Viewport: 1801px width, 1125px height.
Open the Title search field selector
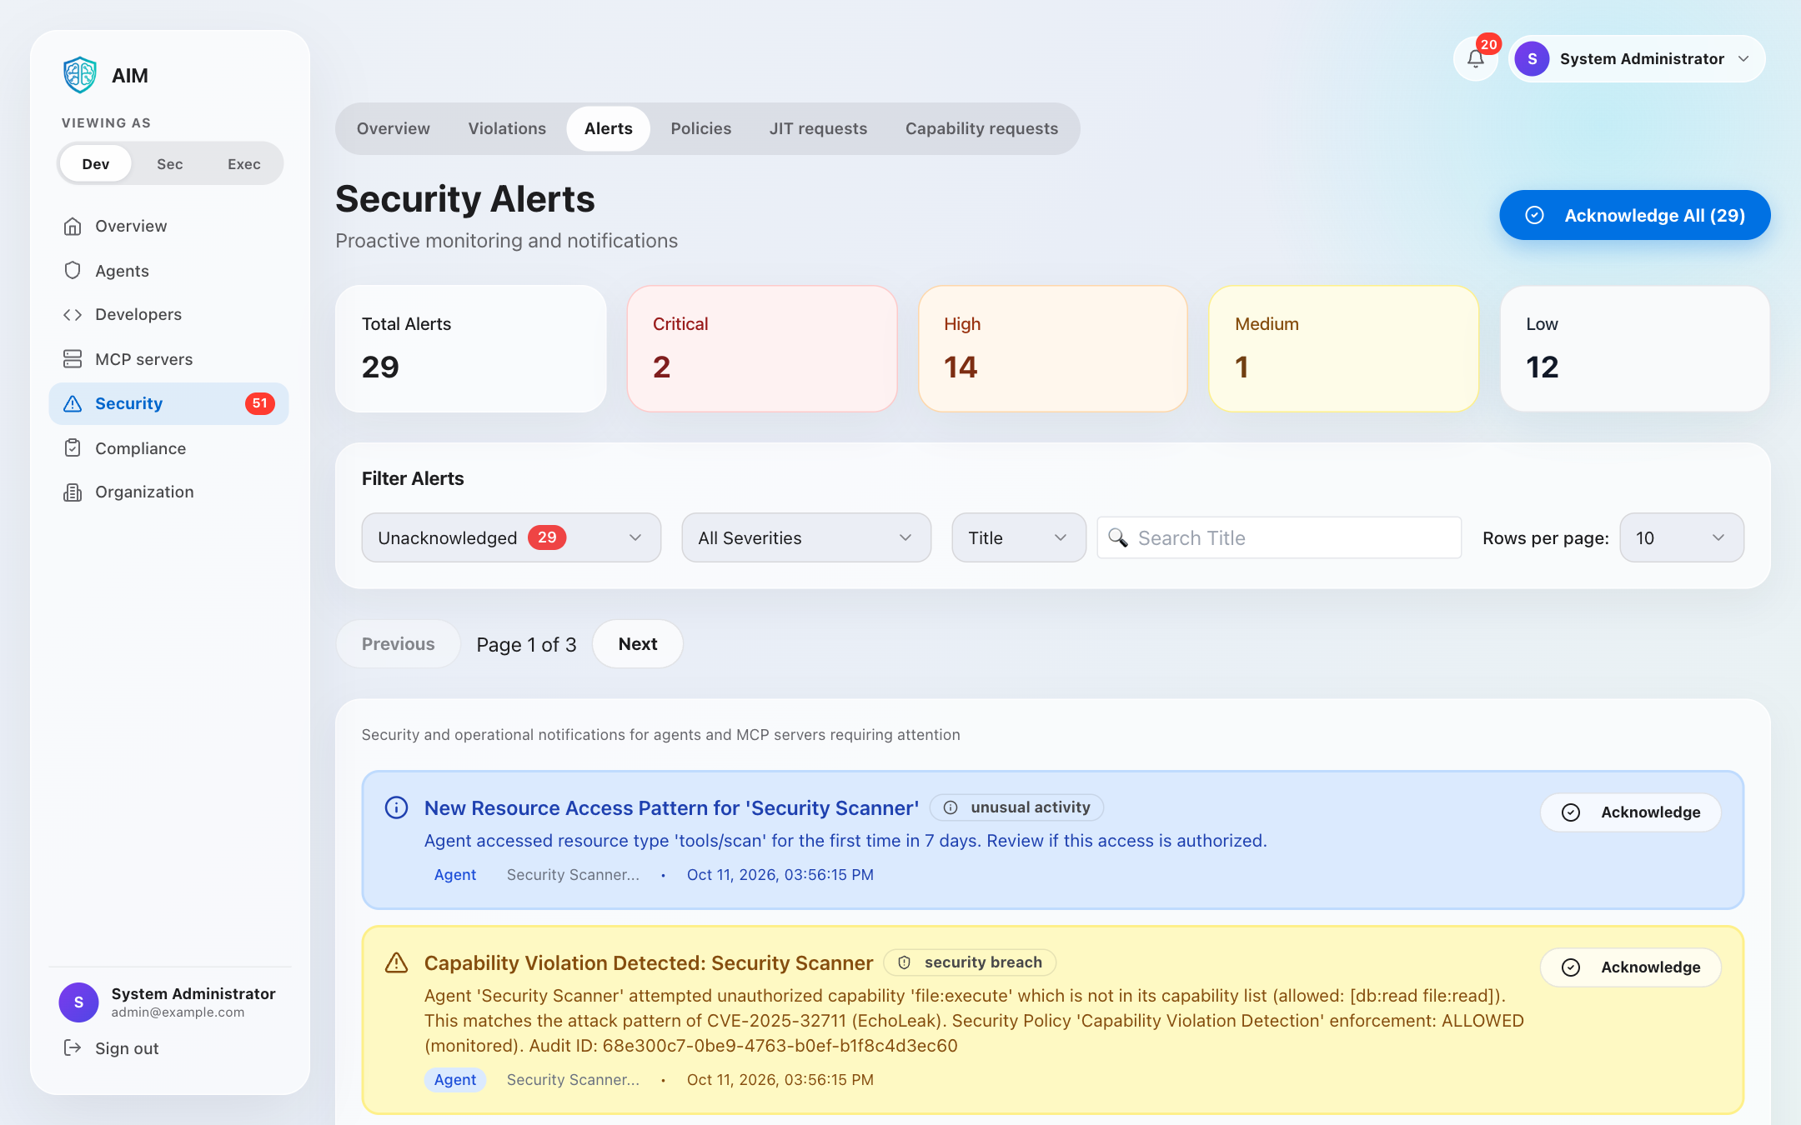[x=1019, y=537]
